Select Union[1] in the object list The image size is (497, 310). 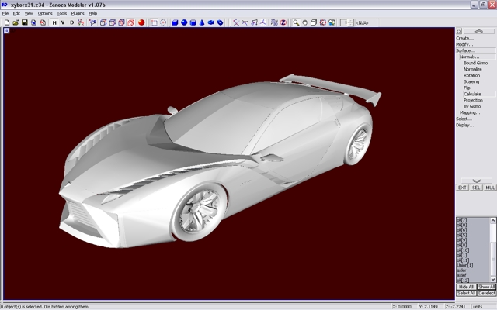click(467, 265)
